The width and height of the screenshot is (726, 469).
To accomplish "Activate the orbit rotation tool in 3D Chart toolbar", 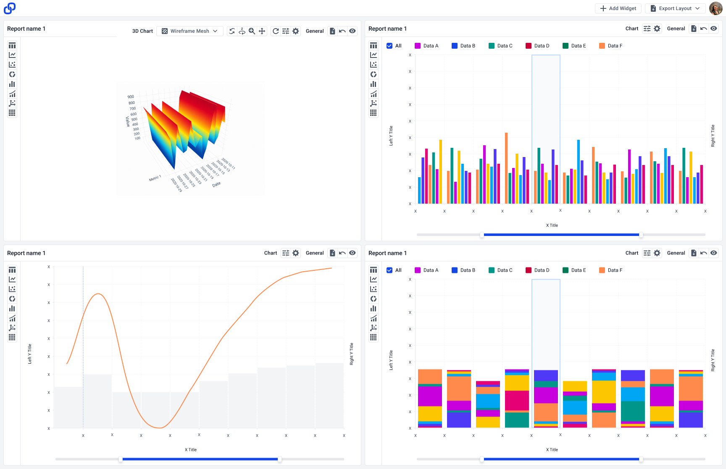I will point(232,31).
